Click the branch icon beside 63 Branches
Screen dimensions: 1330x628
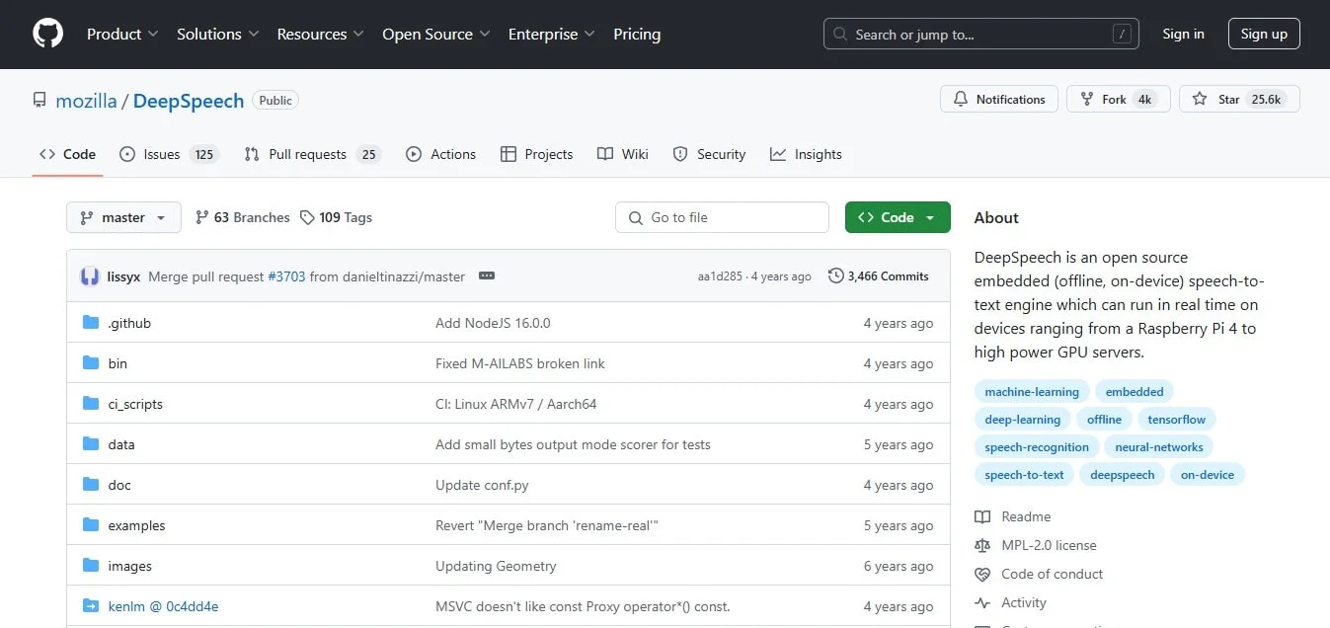[202, 217]
